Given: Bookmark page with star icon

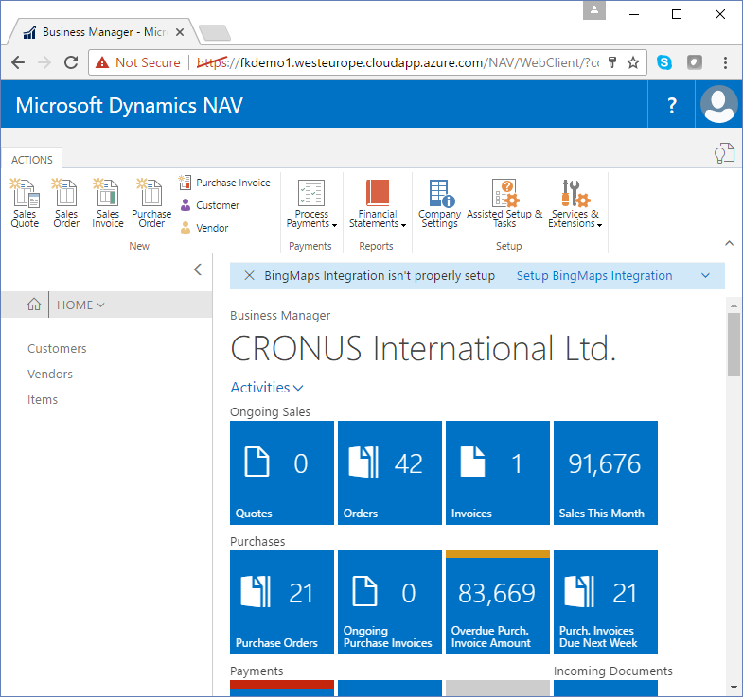Looking at the screenshot, I should 633,62.
